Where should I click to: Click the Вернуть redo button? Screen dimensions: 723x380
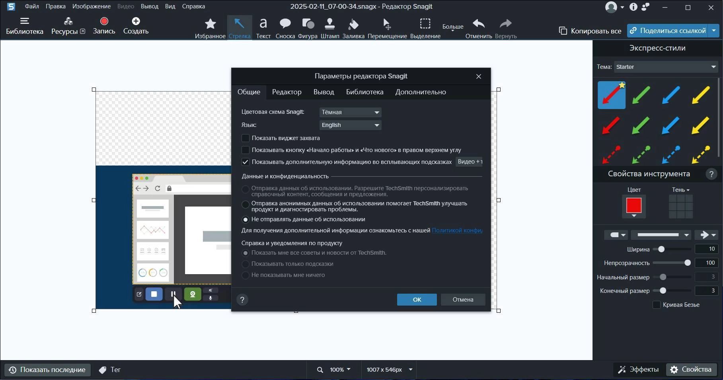point(506,28)
